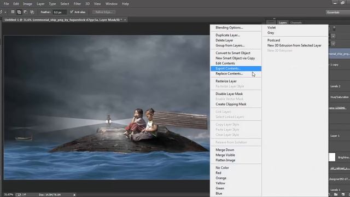Choose Disable Layer Mask entry
Viewport: 350px width, 197px height.
pyautogui.click(x=236, y=94)
